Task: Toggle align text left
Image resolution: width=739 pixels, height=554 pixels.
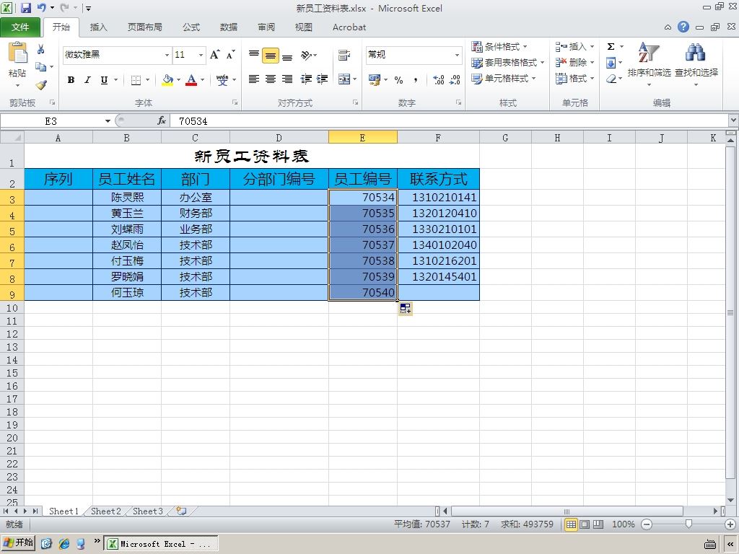Action: point(254,79)
